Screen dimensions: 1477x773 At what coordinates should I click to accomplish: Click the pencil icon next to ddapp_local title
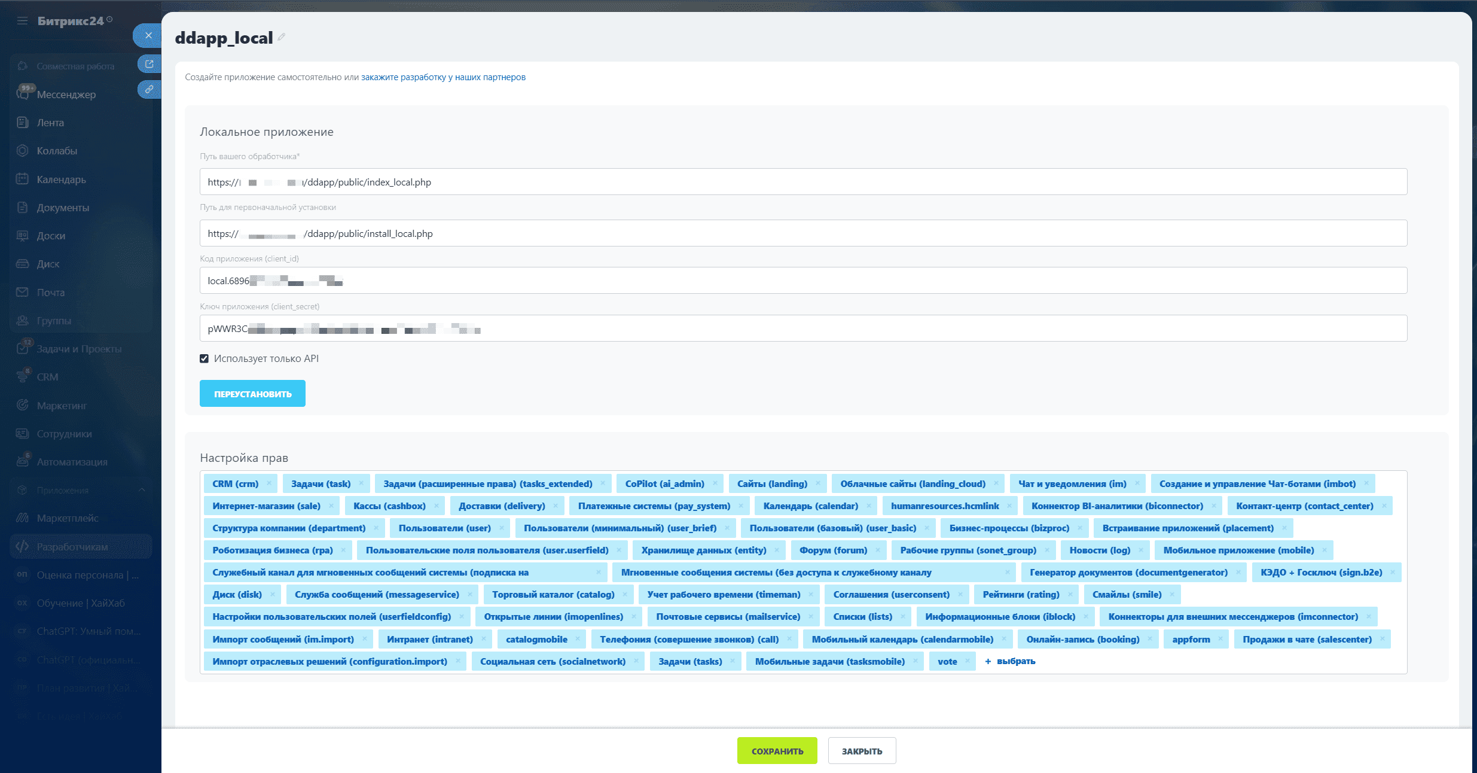(x=281, y=37)
